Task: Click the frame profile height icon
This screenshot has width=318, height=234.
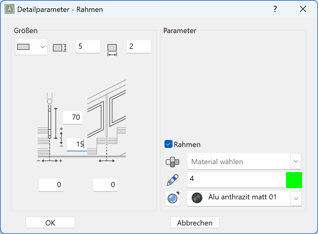Action: coord(60,47)
